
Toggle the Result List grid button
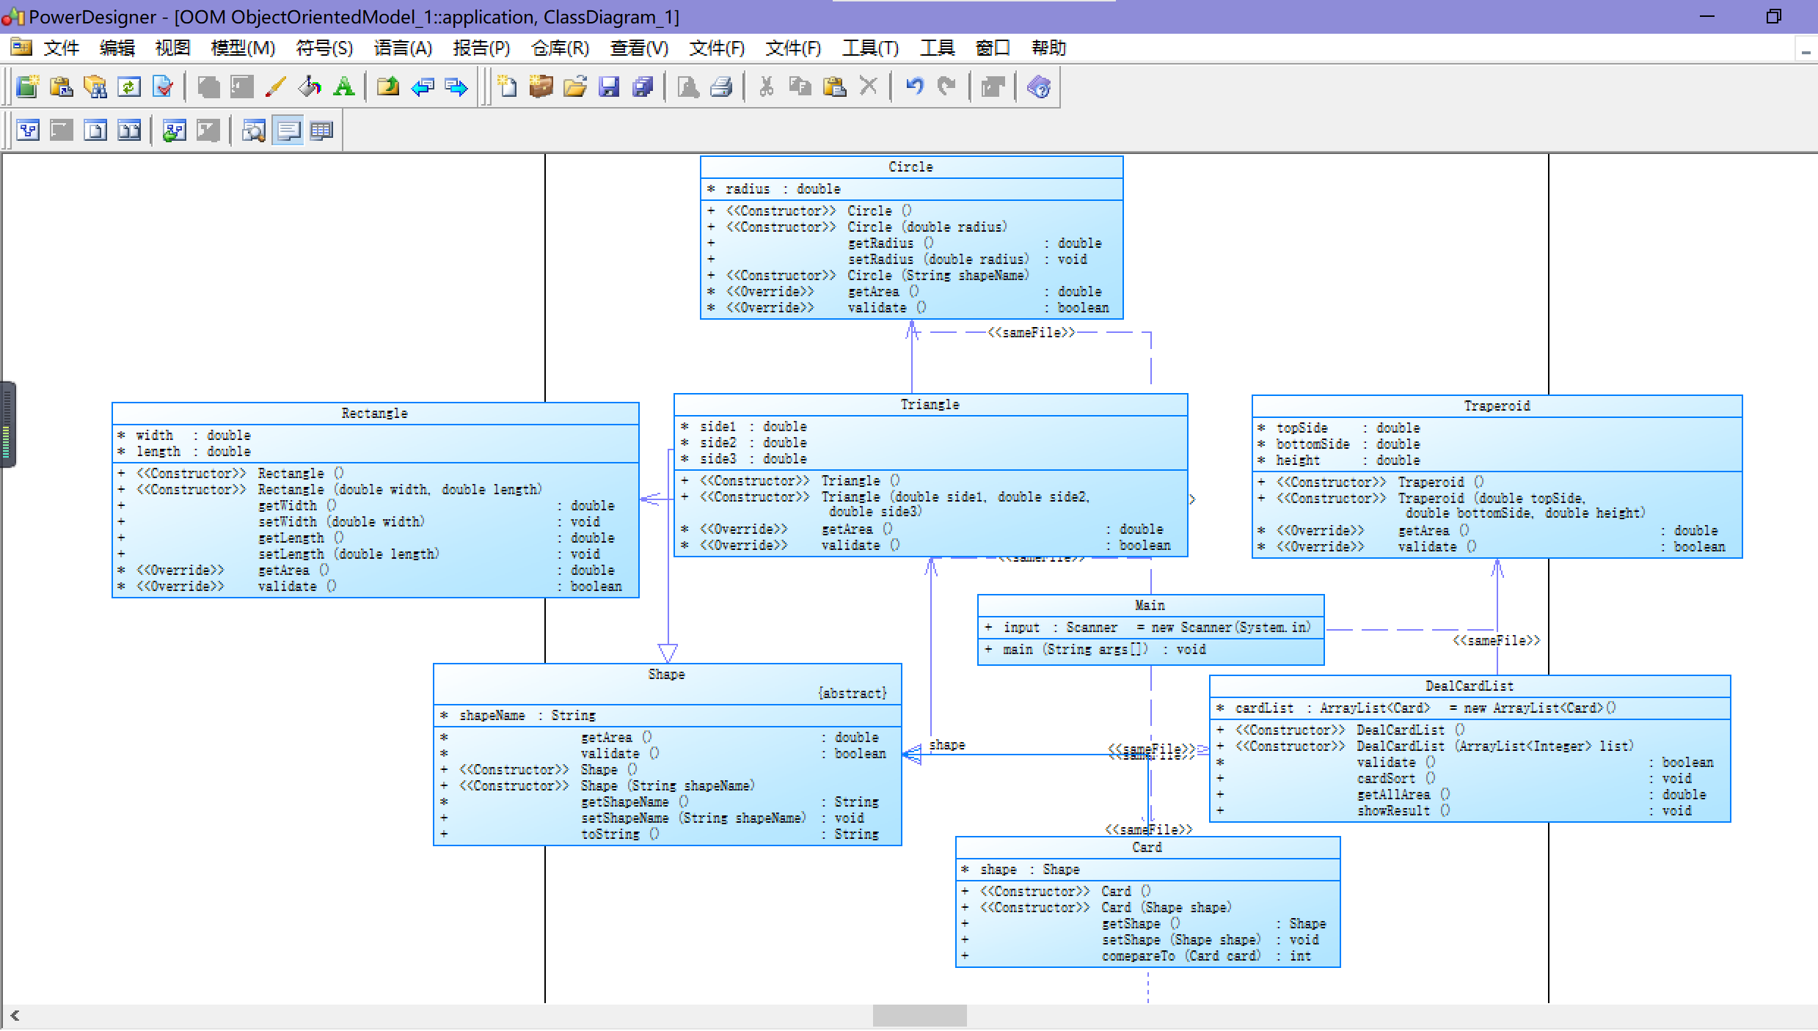(x=321, y=131)
